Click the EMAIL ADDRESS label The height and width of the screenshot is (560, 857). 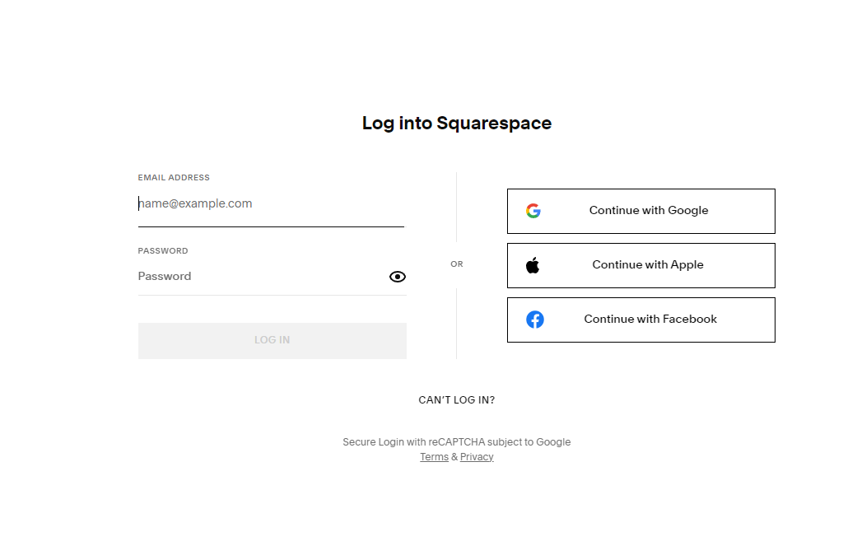tap(174, 178)
